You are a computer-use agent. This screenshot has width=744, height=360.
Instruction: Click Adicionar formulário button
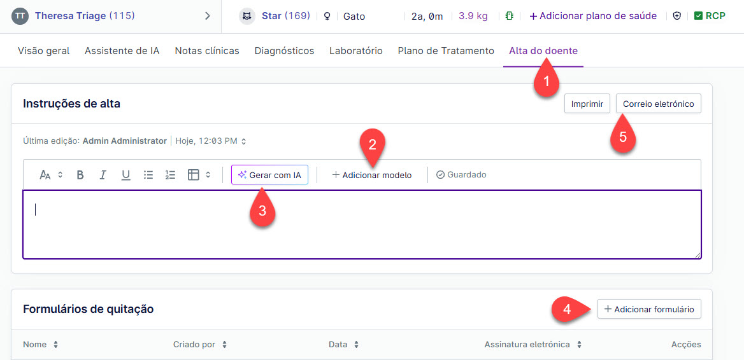(x=649, y=309)
